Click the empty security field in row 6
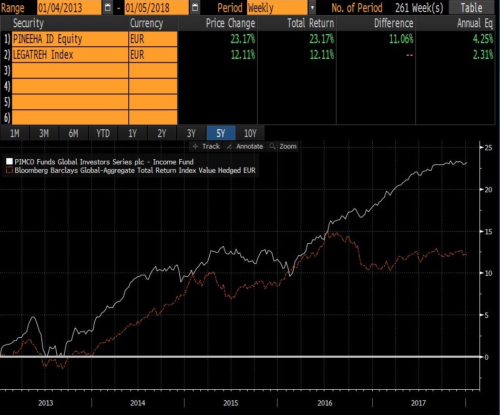The image size is (500, 415). pos(70,117)
